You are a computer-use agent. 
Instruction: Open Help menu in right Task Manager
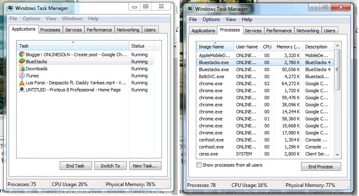pos(247,19)
